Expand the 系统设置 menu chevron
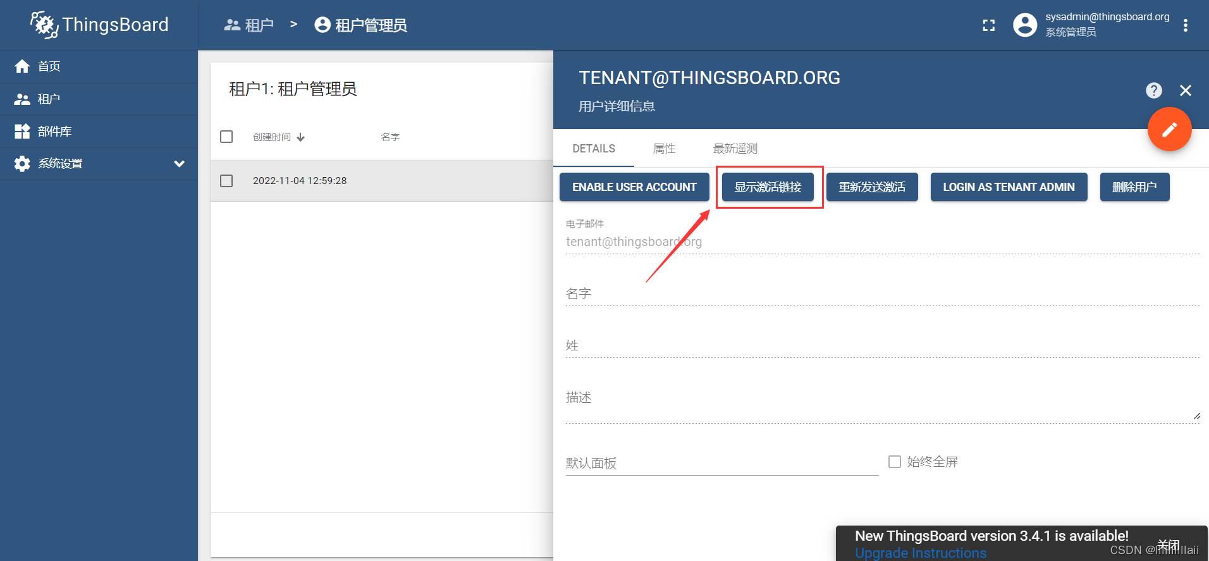The width and height of the screenshot is (1209, 561). point(179,164)
